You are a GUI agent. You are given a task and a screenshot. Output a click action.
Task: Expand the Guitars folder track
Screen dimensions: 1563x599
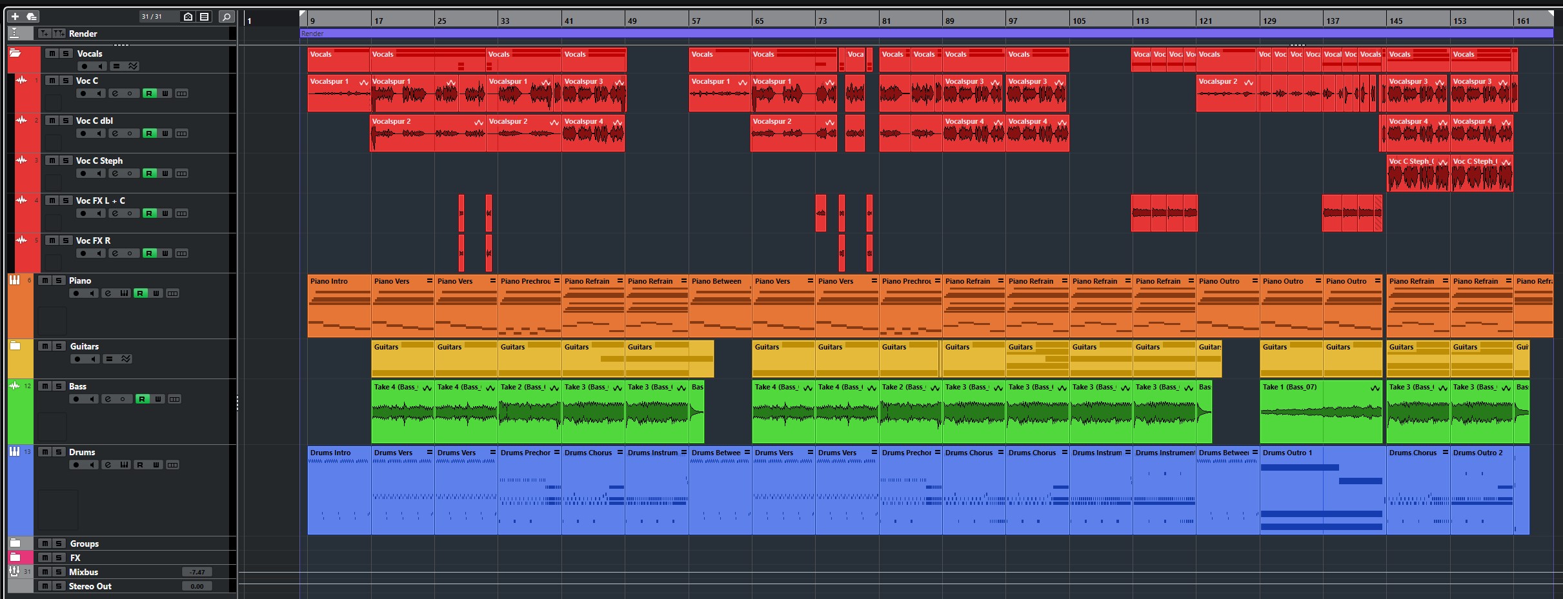[15, 346]
